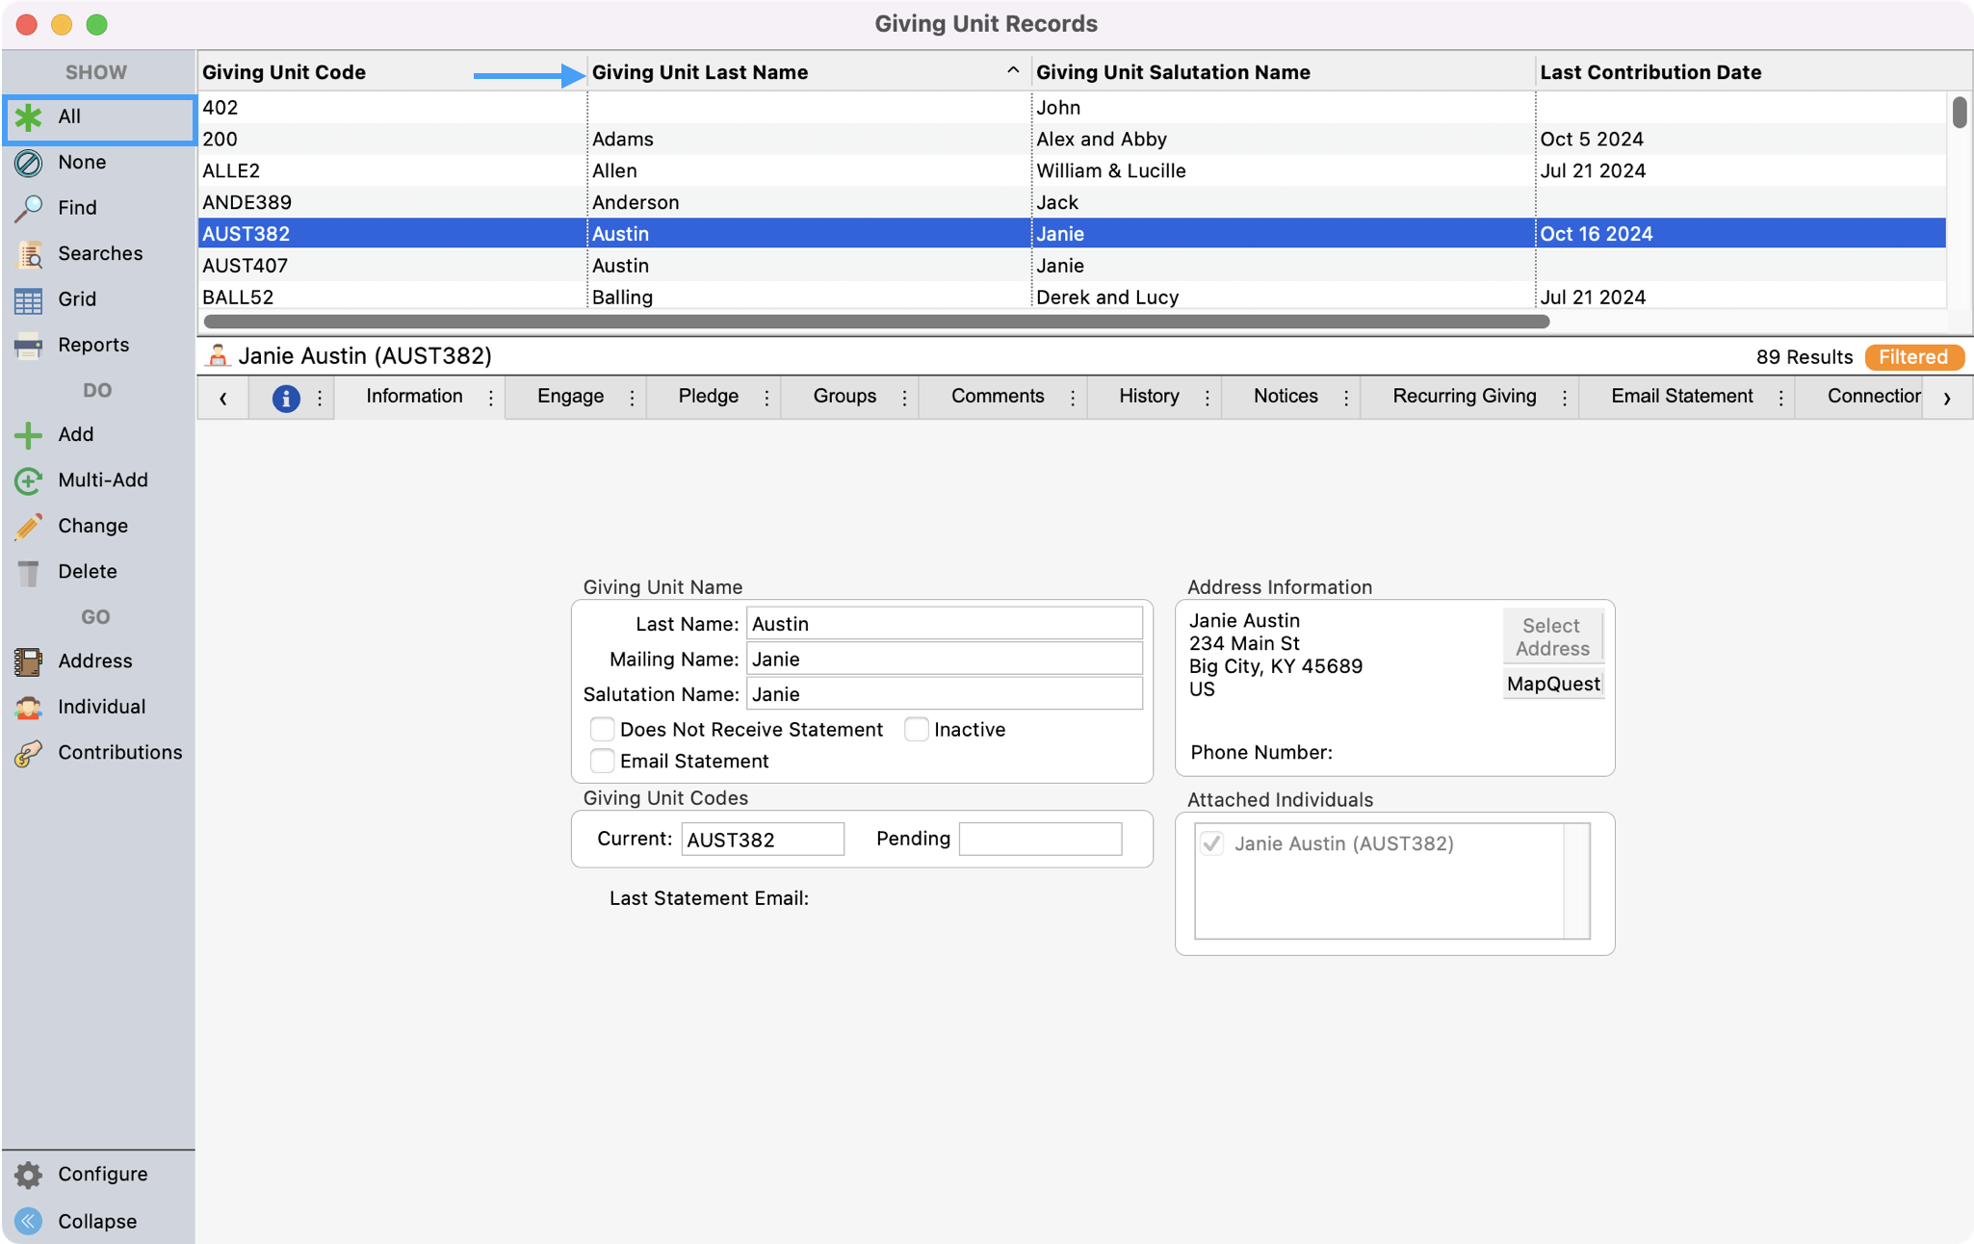Open Reports printer icon
1974x1244 pixels.
(28, 346)
